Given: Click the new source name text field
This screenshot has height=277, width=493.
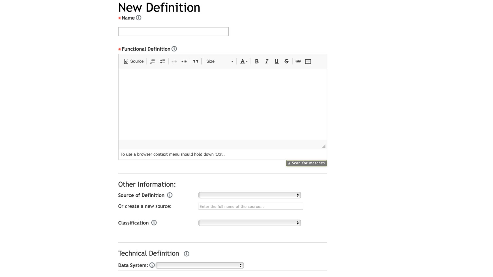Looking at the screenshot, I should click(251, 206).
